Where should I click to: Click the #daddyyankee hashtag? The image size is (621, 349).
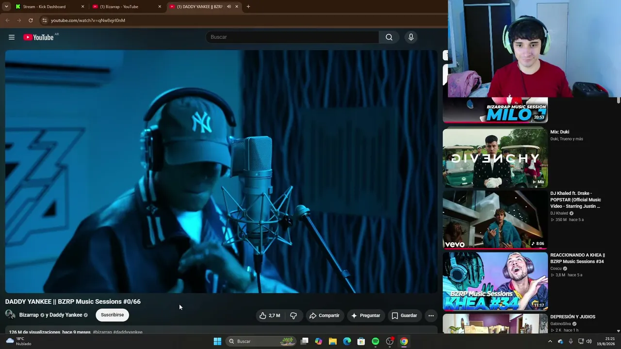pyautogui.click(x=128, y=332)
